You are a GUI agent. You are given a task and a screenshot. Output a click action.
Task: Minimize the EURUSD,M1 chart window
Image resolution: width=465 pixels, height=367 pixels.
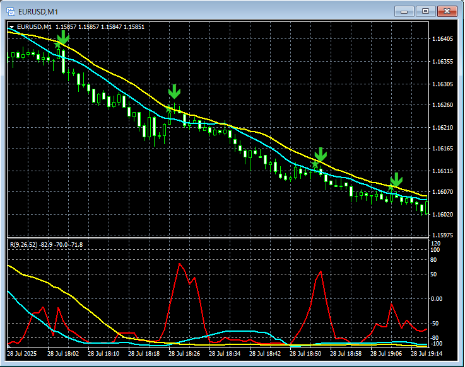pyautogui.click(x=404, y=11)
